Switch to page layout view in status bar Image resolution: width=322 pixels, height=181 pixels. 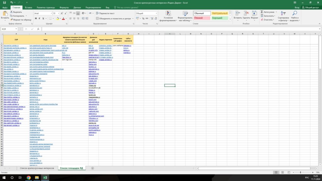point(283,173)
